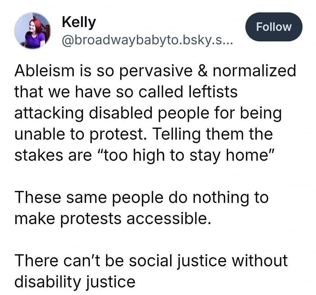Click the Follow button
The image size is (316, 295).
274,27
